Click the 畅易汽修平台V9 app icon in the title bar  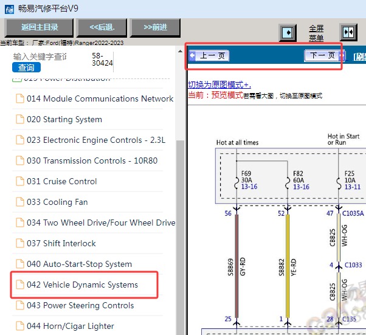9,9
